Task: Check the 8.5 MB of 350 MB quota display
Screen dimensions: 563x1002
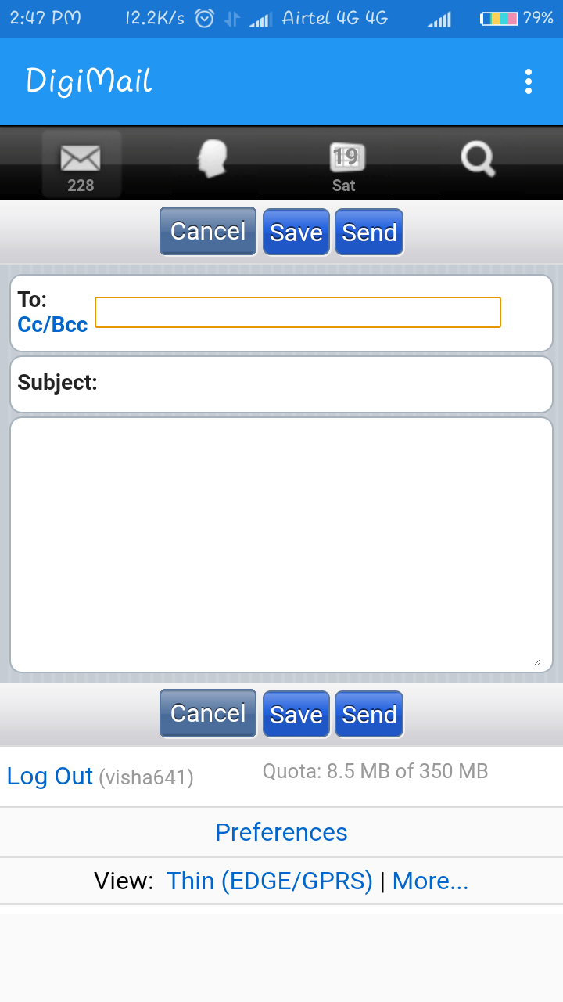Action: (x=375, y=772)
